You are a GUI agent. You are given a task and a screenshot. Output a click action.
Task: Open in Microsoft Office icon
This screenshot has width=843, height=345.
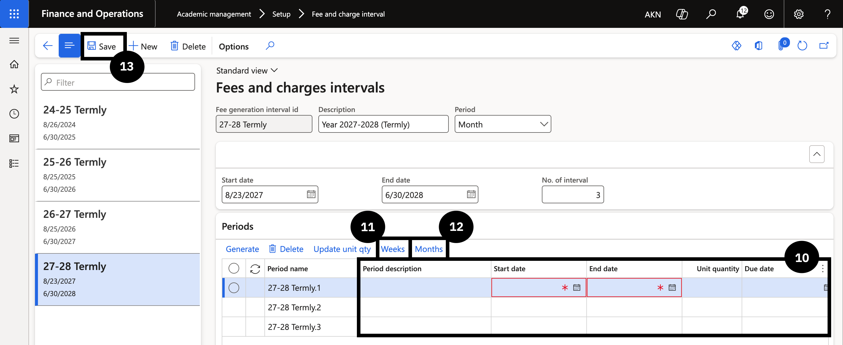point(759,46)
